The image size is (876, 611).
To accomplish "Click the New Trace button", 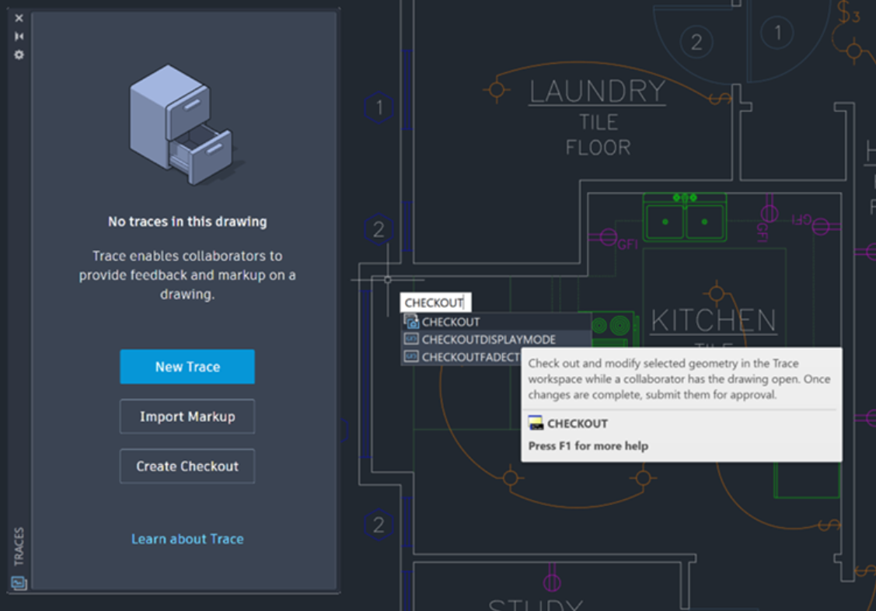I will tap(187, 367).
